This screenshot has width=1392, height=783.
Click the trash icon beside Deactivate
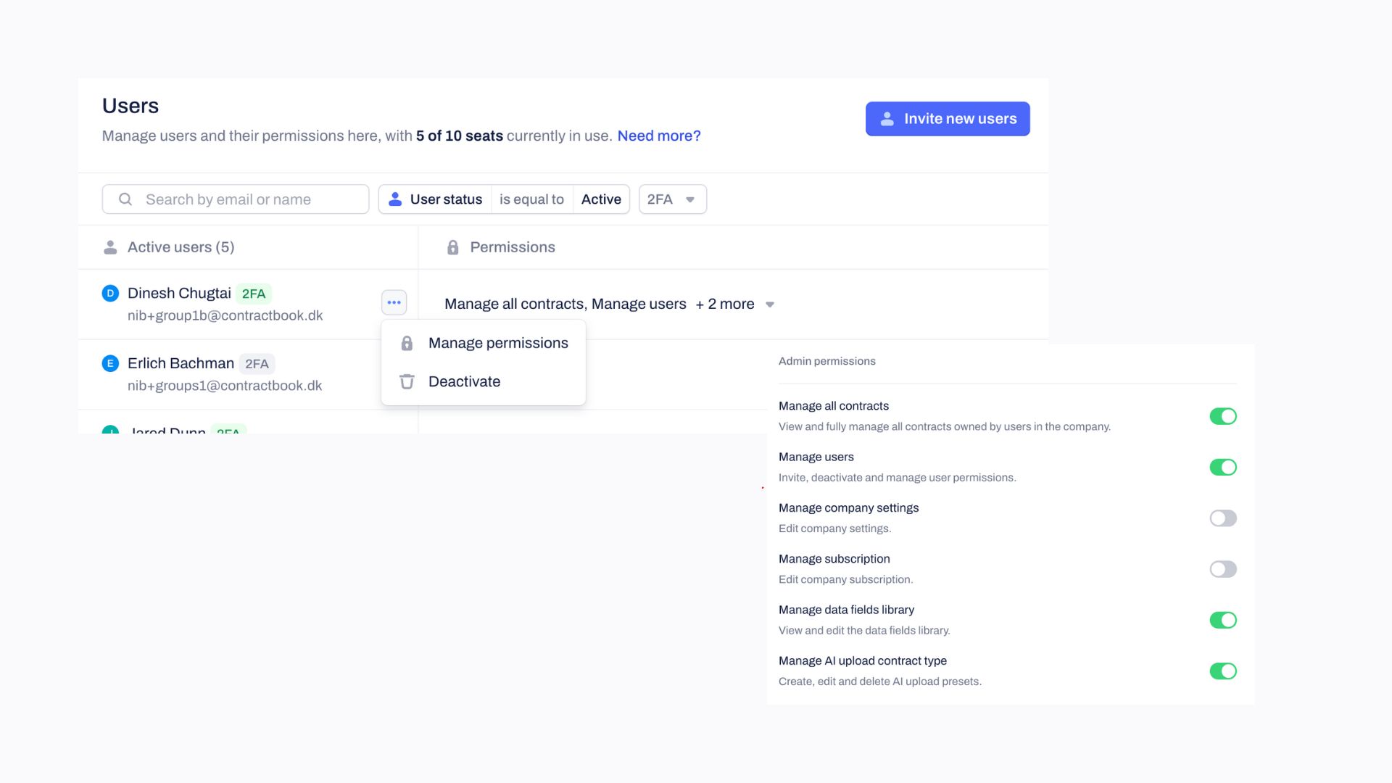pos(407,381)
